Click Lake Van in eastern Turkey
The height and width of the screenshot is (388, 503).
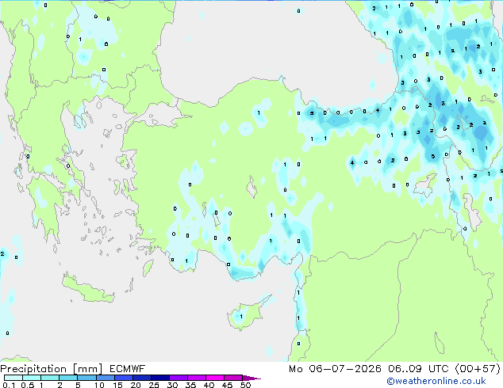(x=426, y=185)
